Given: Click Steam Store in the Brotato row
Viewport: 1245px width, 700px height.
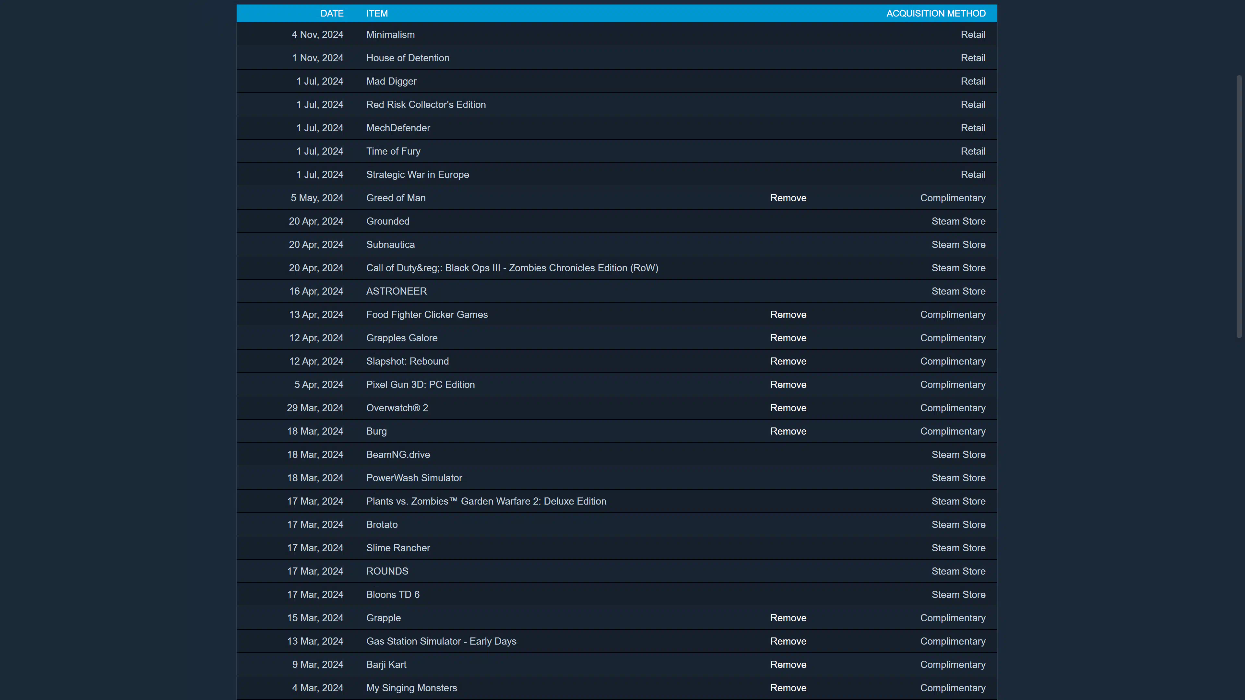Looking at the screenshot, I should [958, 525].
